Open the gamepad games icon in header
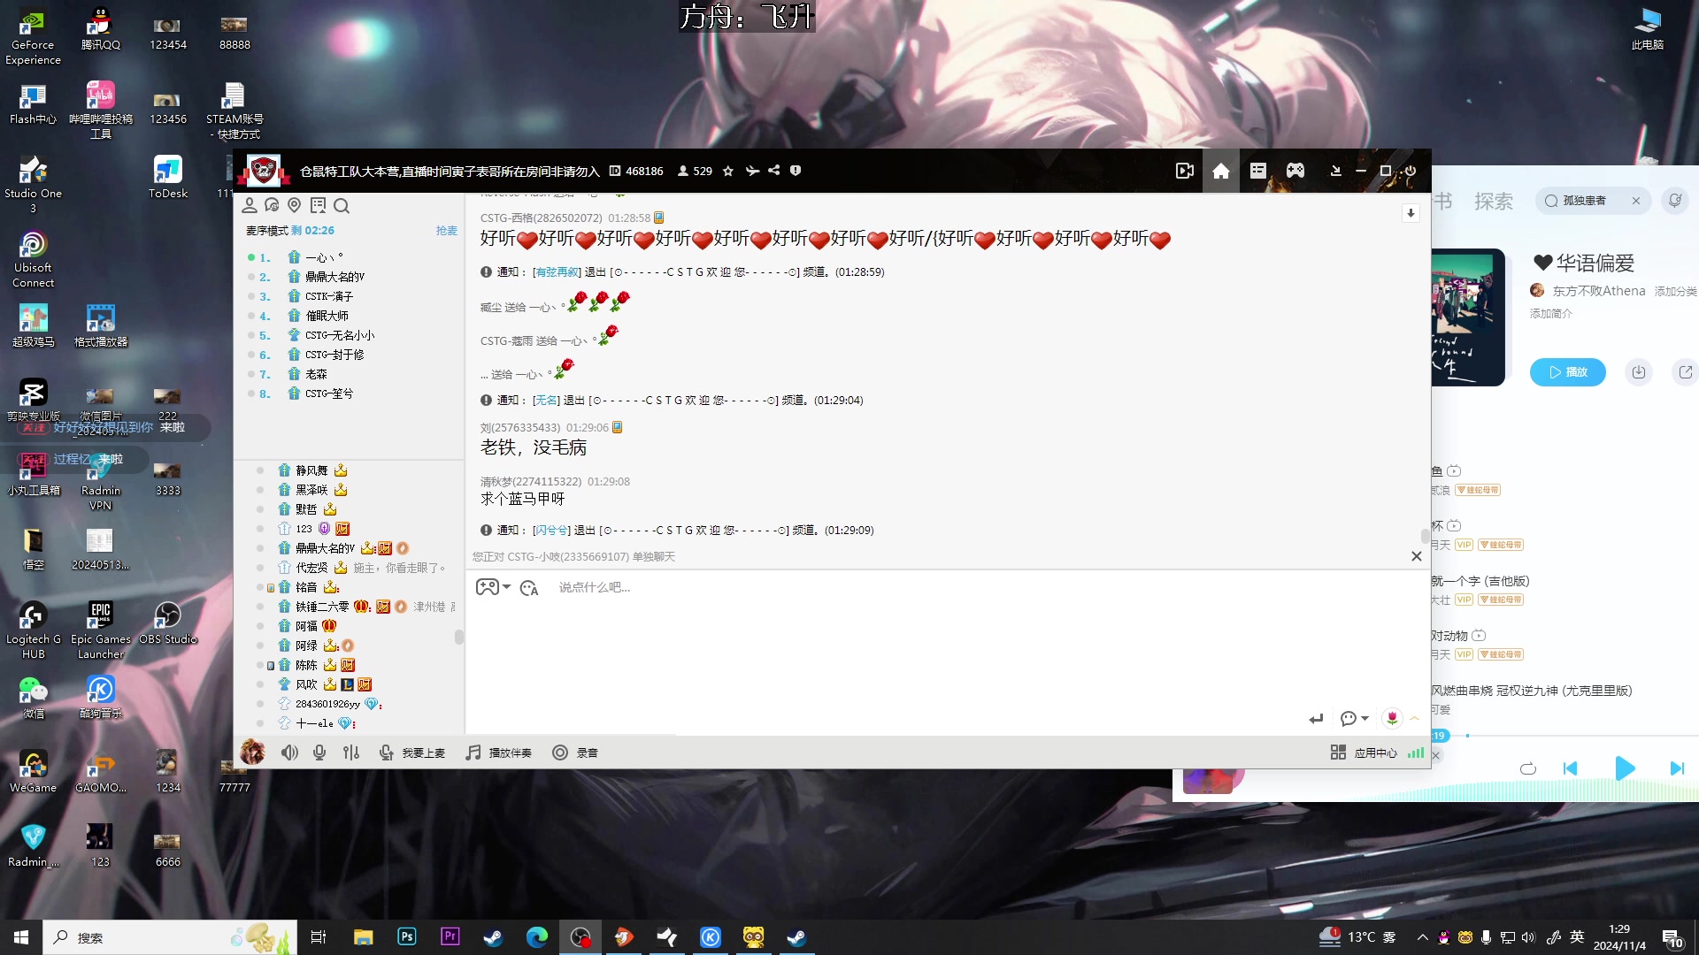 [1295, 171]
